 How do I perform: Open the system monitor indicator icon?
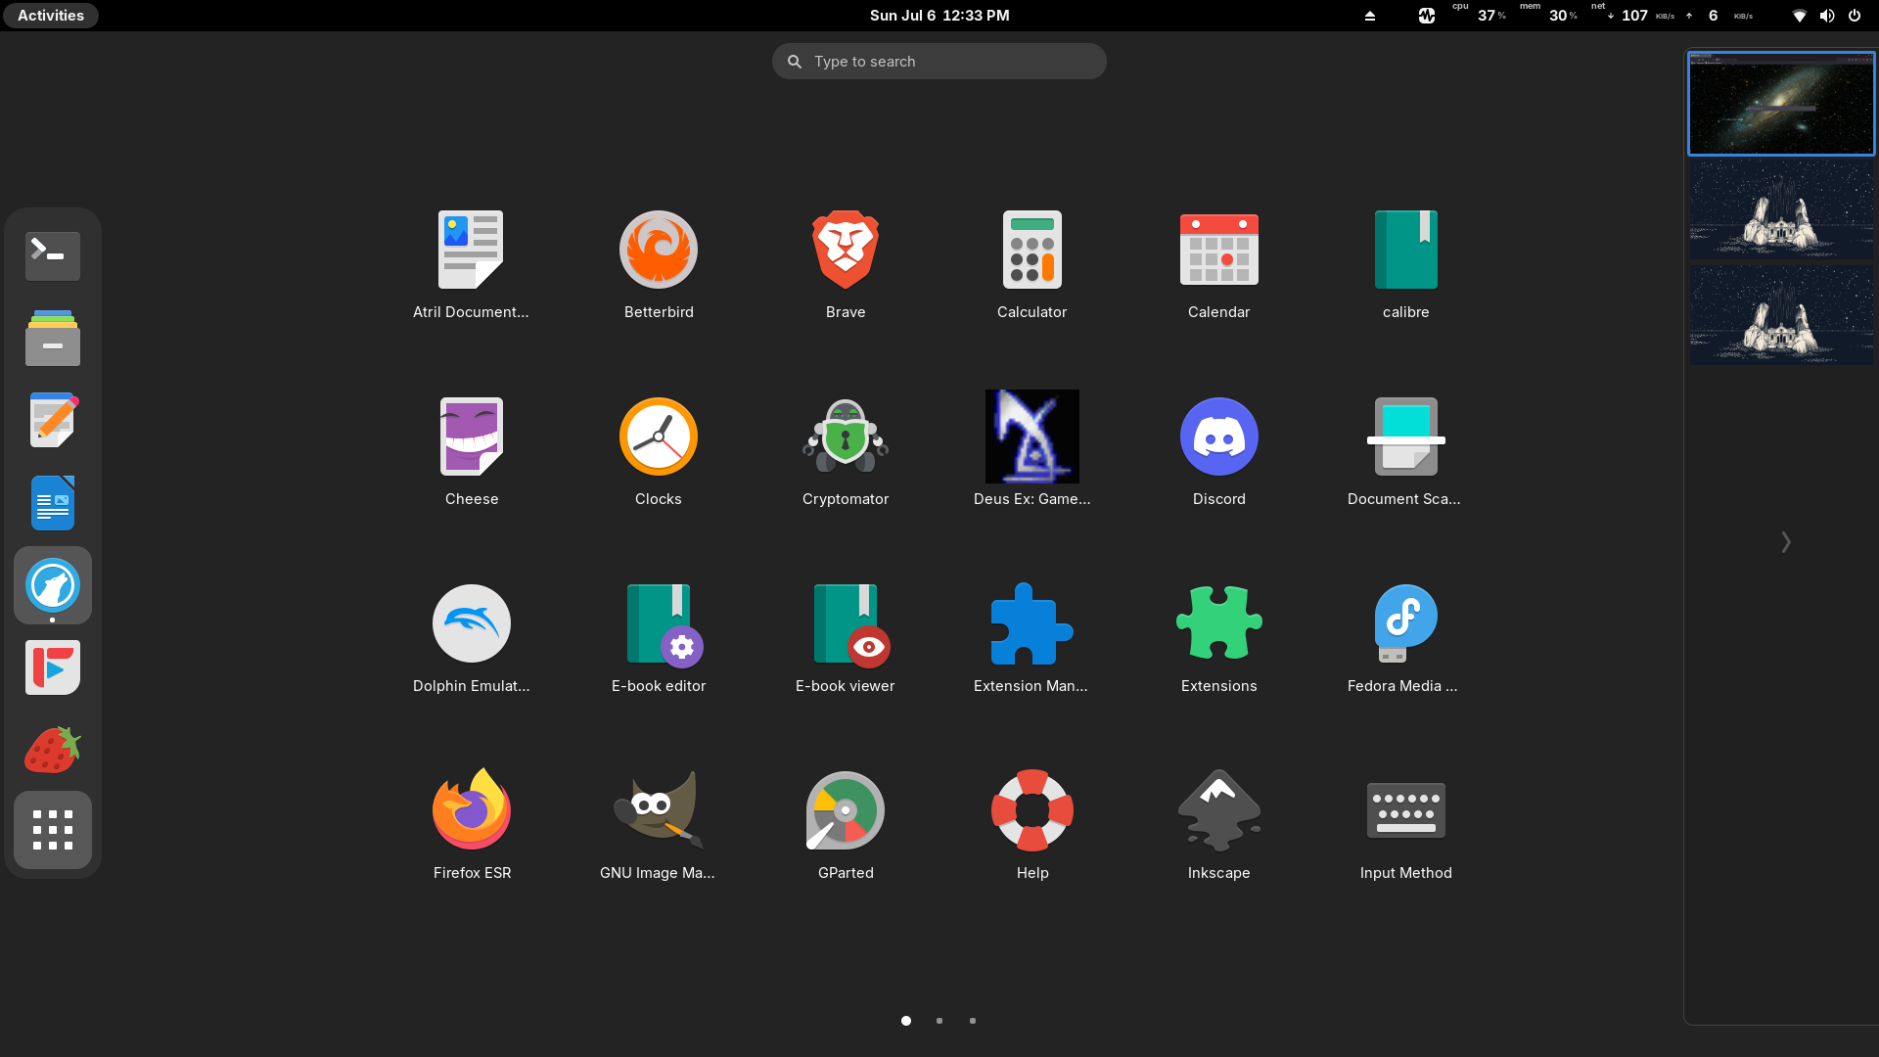tap(1427, 16)
